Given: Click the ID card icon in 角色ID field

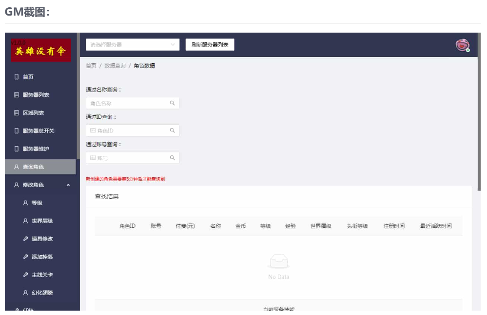Looking at the screenshot, I should click(93, 130).
